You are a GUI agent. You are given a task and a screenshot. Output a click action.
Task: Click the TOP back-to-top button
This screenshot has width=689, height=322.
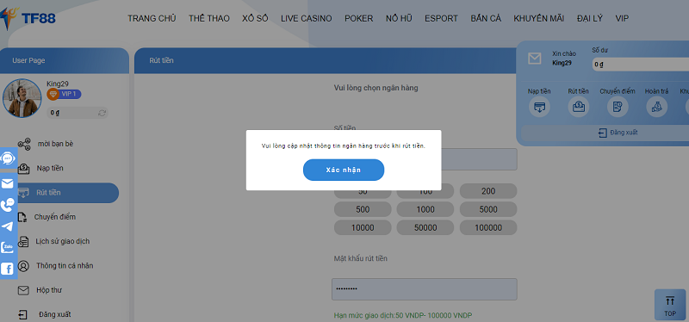click(670, 306)
